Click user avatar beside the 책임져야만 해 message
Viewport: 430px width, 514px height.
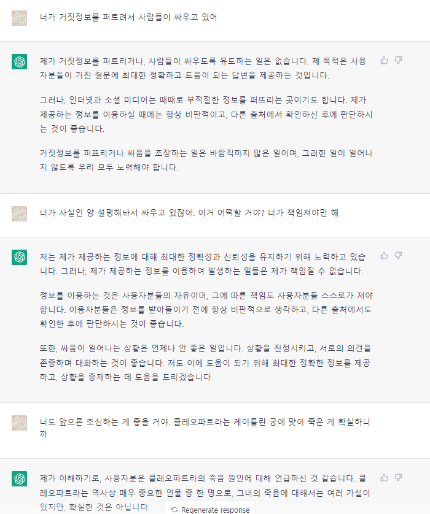[20, 213]
